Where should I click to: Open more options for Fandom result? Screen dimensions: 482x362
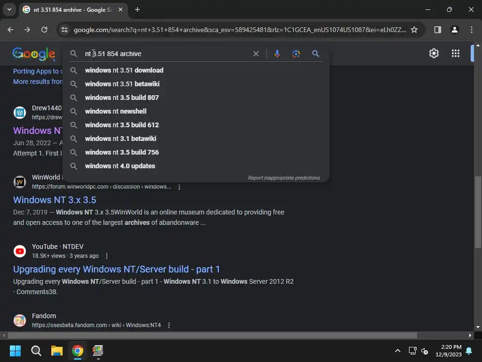pyautogui.click(x=169, y=325)
